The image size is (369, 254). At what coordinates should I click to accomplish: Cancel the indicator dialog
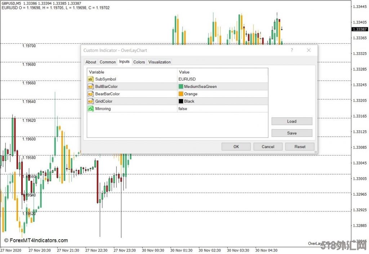coord(268,147)
